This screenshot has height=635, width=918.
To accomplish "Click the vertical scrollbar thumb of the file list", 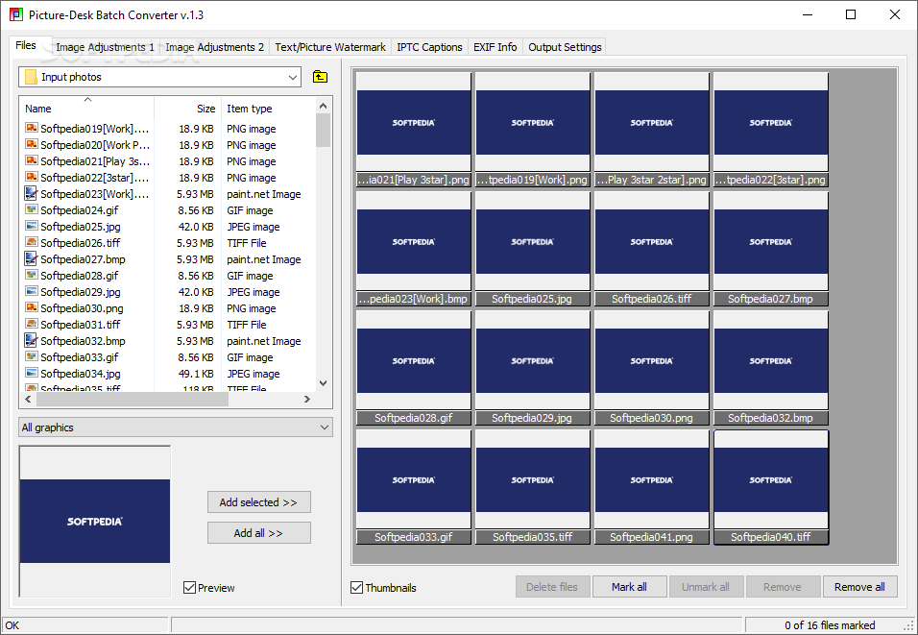I will pos(324,130).
